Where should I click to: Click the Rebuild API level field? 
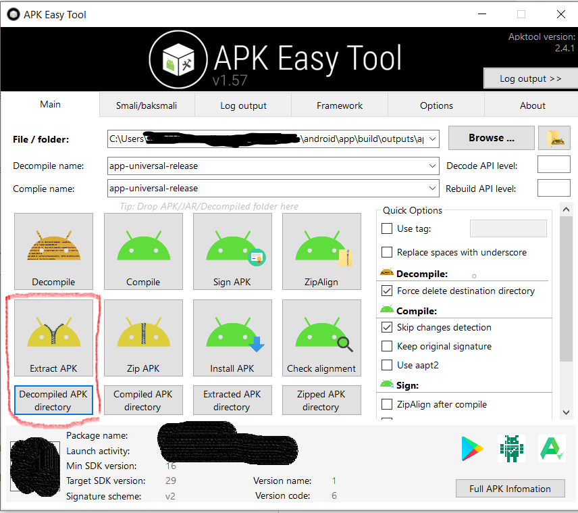[x=554, y=188]
